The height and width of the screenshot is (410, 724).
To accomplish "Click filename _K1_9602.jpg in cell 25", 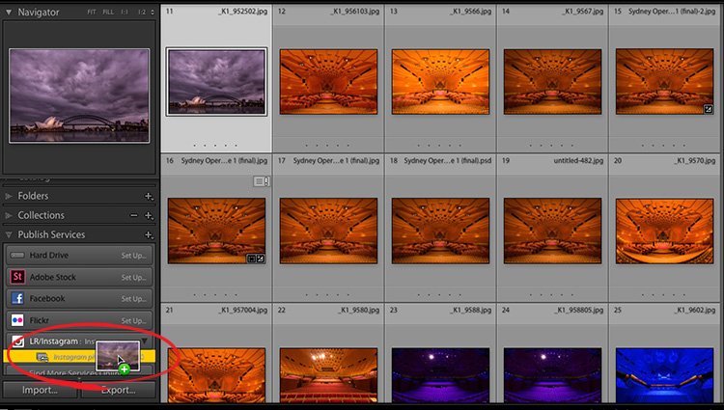I will 694,310.
